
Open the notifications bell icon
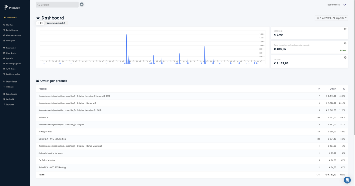click(x=82, y=4)
